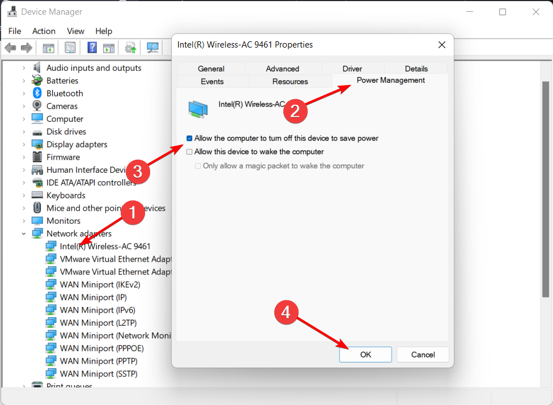Switch to the Resources tab
Viewport: 553px width, 405px height.
(290, 82)
